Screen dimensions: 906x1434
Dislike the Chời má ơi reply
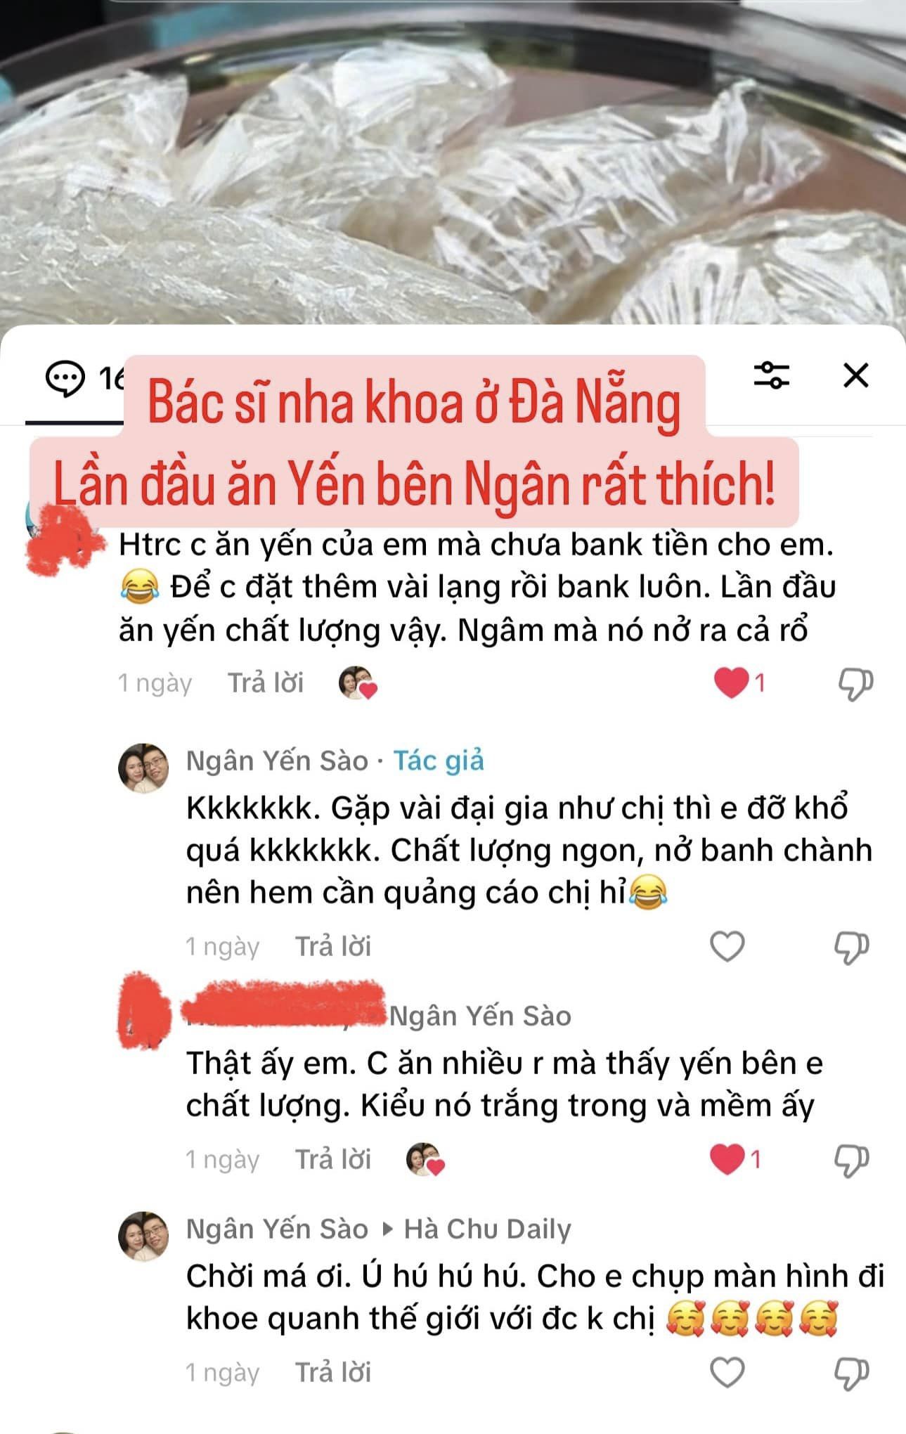(851, 1374)
